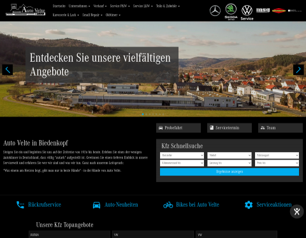The width and height of the screenshot is (306, 238).
Task: Advance to the next hero slide
Action: pos(298,69)
